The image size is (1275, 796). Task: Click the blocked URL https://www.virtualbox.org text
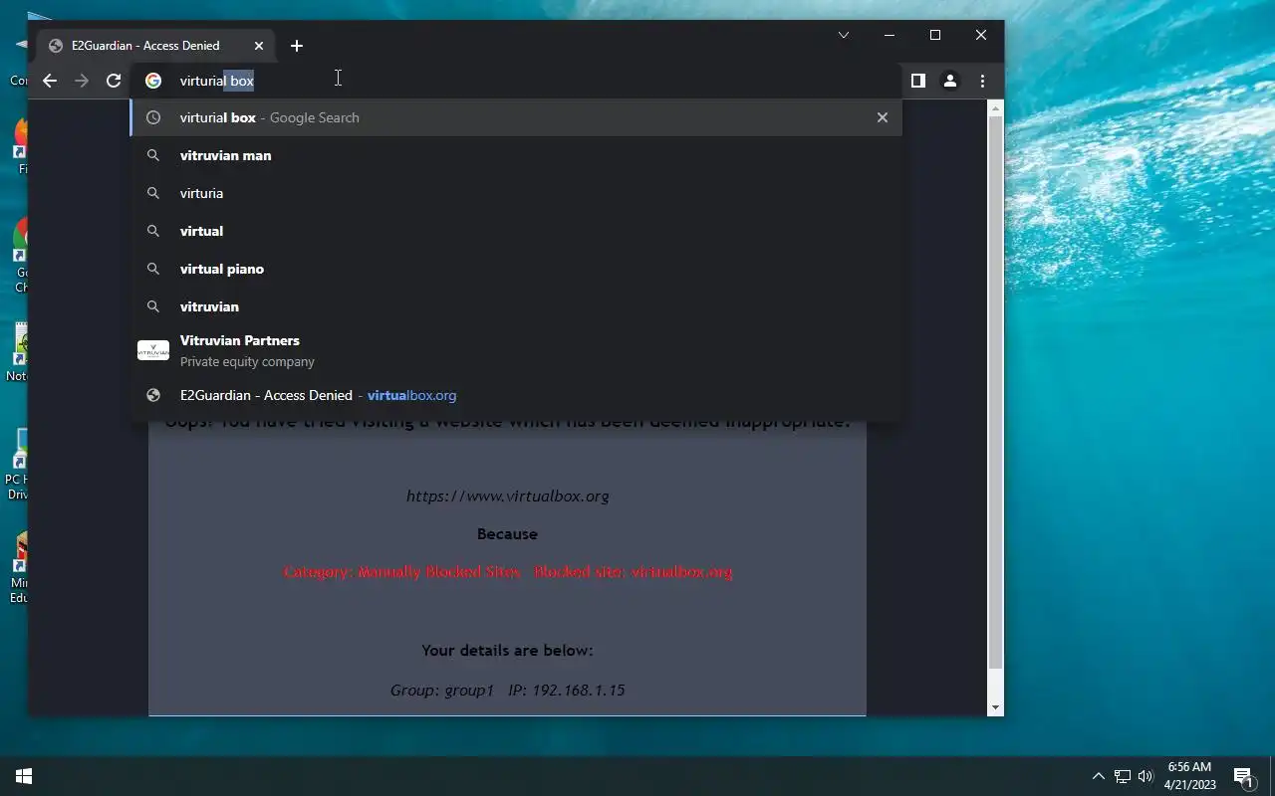[507, 496]
